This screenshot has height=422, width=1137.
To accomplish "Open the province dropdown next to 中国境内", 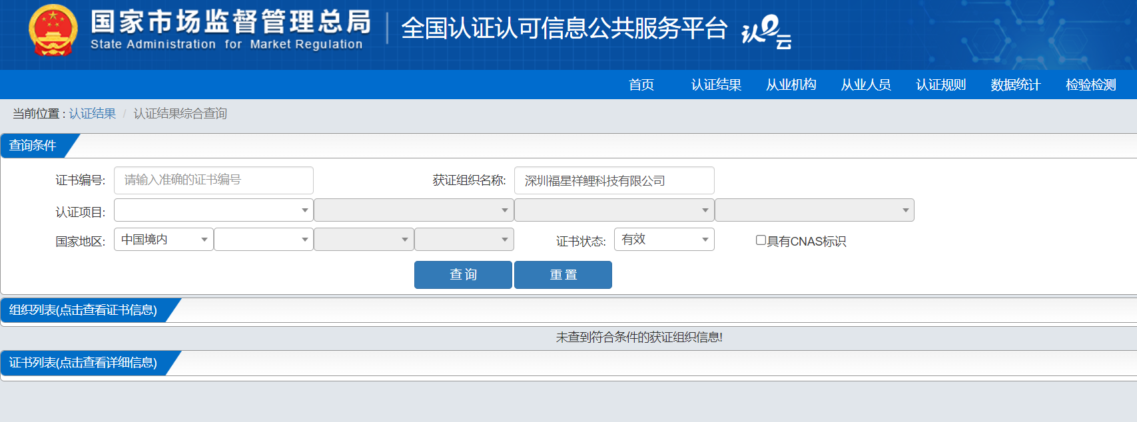I will [x=264, y=240].
